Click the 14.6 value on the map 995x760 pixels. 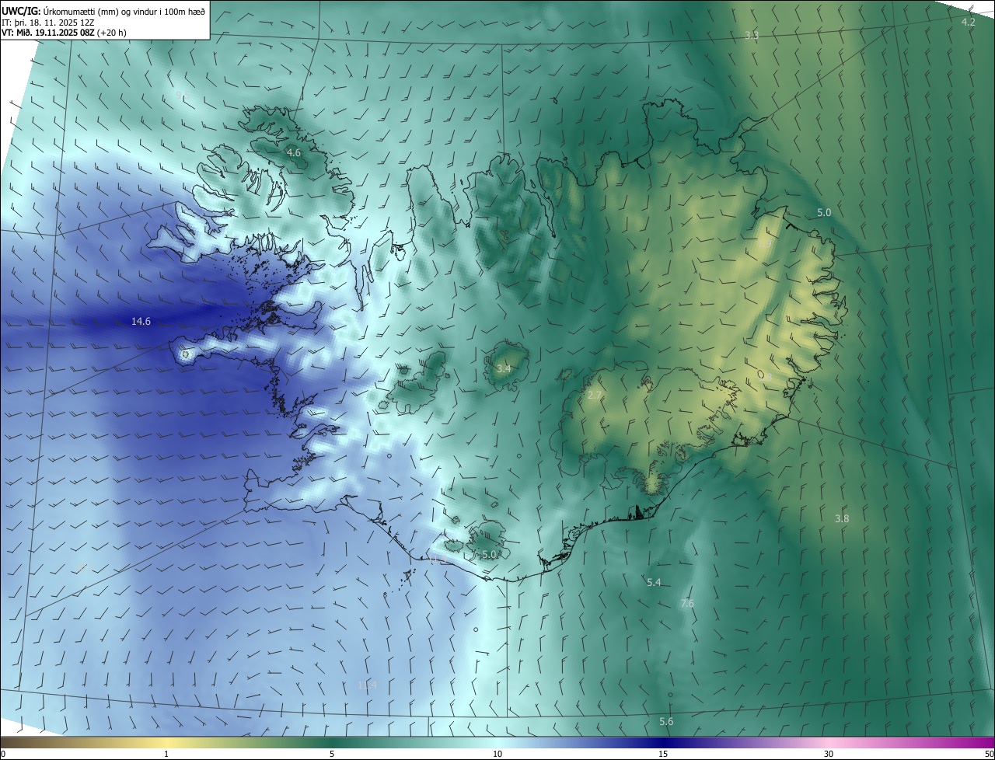point(141,321)
